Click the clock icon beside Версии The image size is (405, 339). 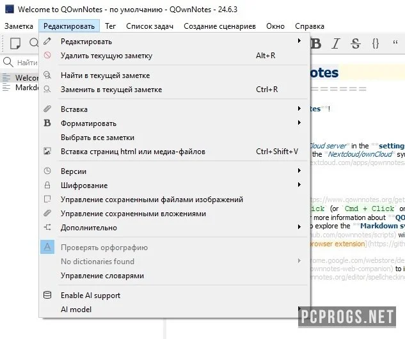(x=47, y=171)
